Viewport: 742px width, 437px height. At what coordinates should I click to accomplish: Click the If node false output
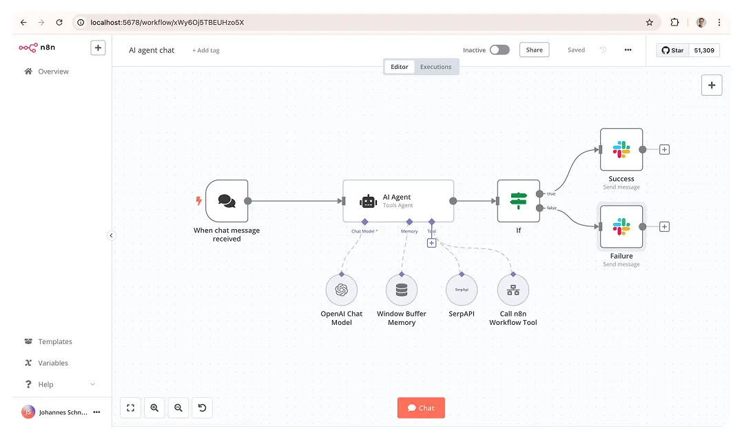point(539,208)
